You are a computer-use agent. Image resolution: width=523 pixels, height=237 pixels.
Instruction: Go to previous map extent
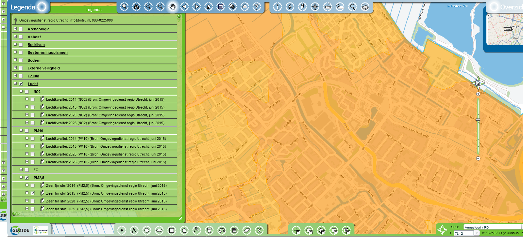click(184, 7)
